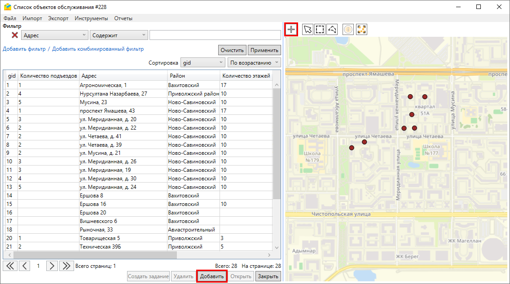
Task: Open the Отчеты menu
Action: 123,18
